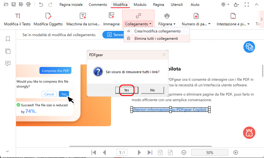Toggle fullscreen mode
264x158 pixels.
point(247,5)
